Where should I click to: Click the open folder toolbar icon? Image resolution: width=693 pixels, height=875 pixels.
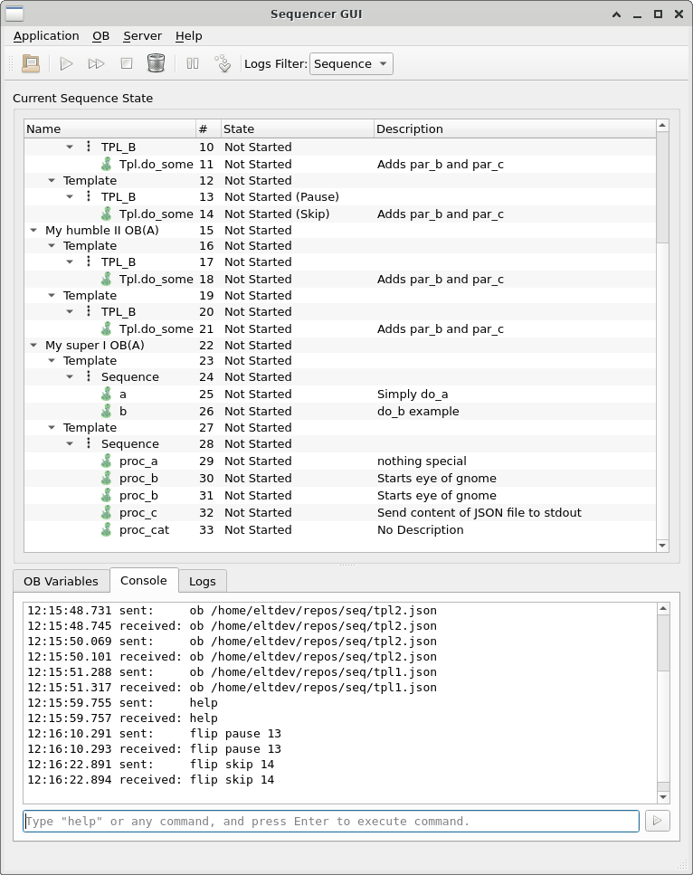point(31,63)
